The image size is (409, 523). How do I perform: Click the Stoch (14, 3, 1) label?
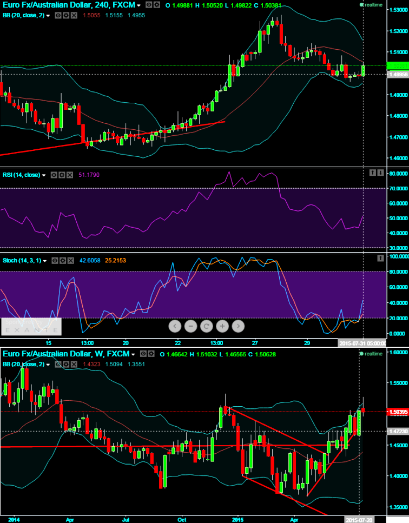pos(22,261)
